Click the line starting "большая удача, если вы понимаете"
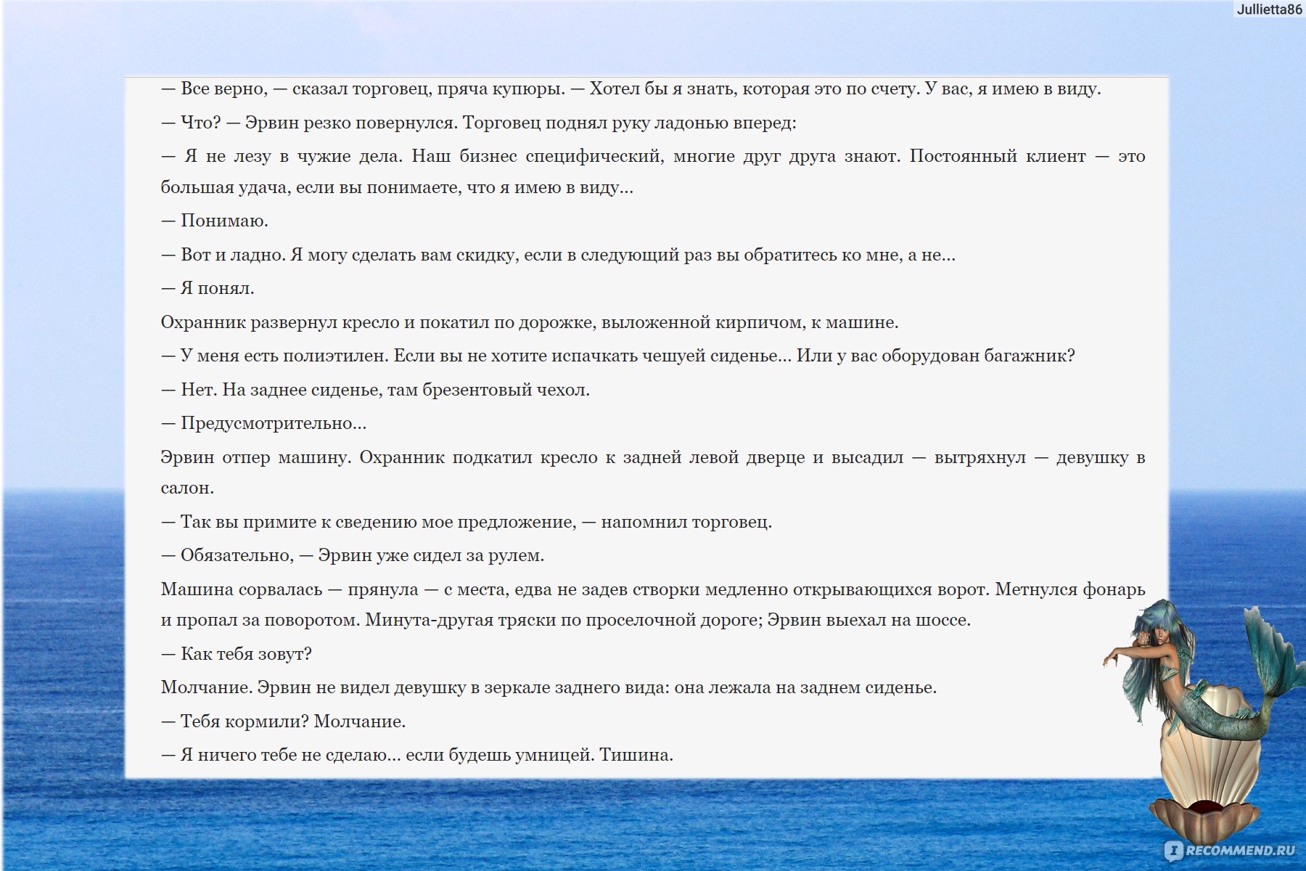1306x871 pixels. [397, 187]
